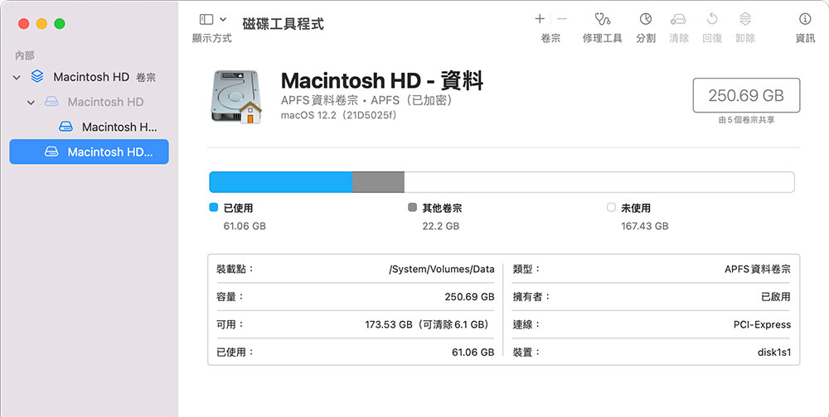Click the 22.2 GB other volumes value

pos(441,226)
